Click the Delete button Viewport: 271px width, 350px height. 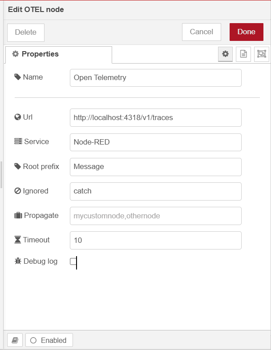pos(26,32)
